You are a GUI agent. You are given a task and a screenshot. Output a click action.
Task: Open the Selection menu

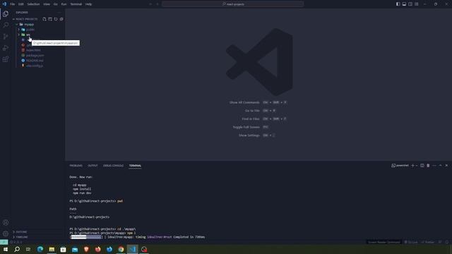(x=33, y=4)
